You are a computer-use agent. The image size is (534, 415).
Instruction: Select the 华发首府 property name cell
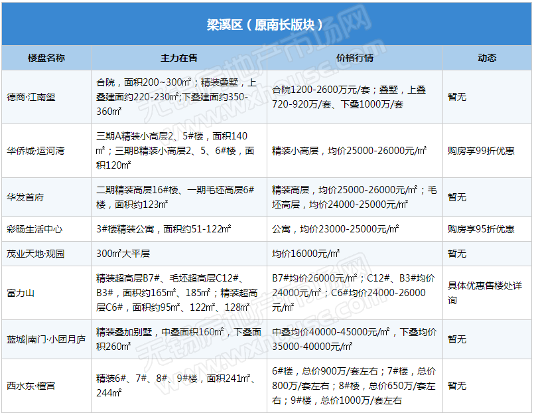23,197
